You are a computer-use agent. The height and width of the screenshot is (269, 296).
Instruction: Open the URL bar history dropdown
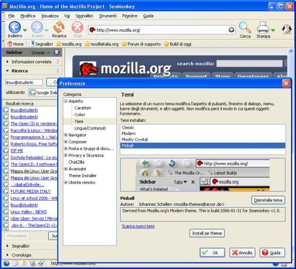click(231, 30)
